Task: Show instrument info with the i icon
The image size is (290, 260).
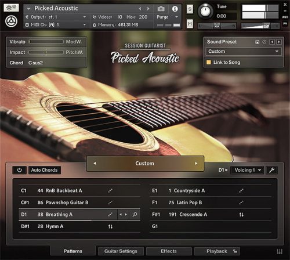Action: pyautogui.click(x=175, y=9)
